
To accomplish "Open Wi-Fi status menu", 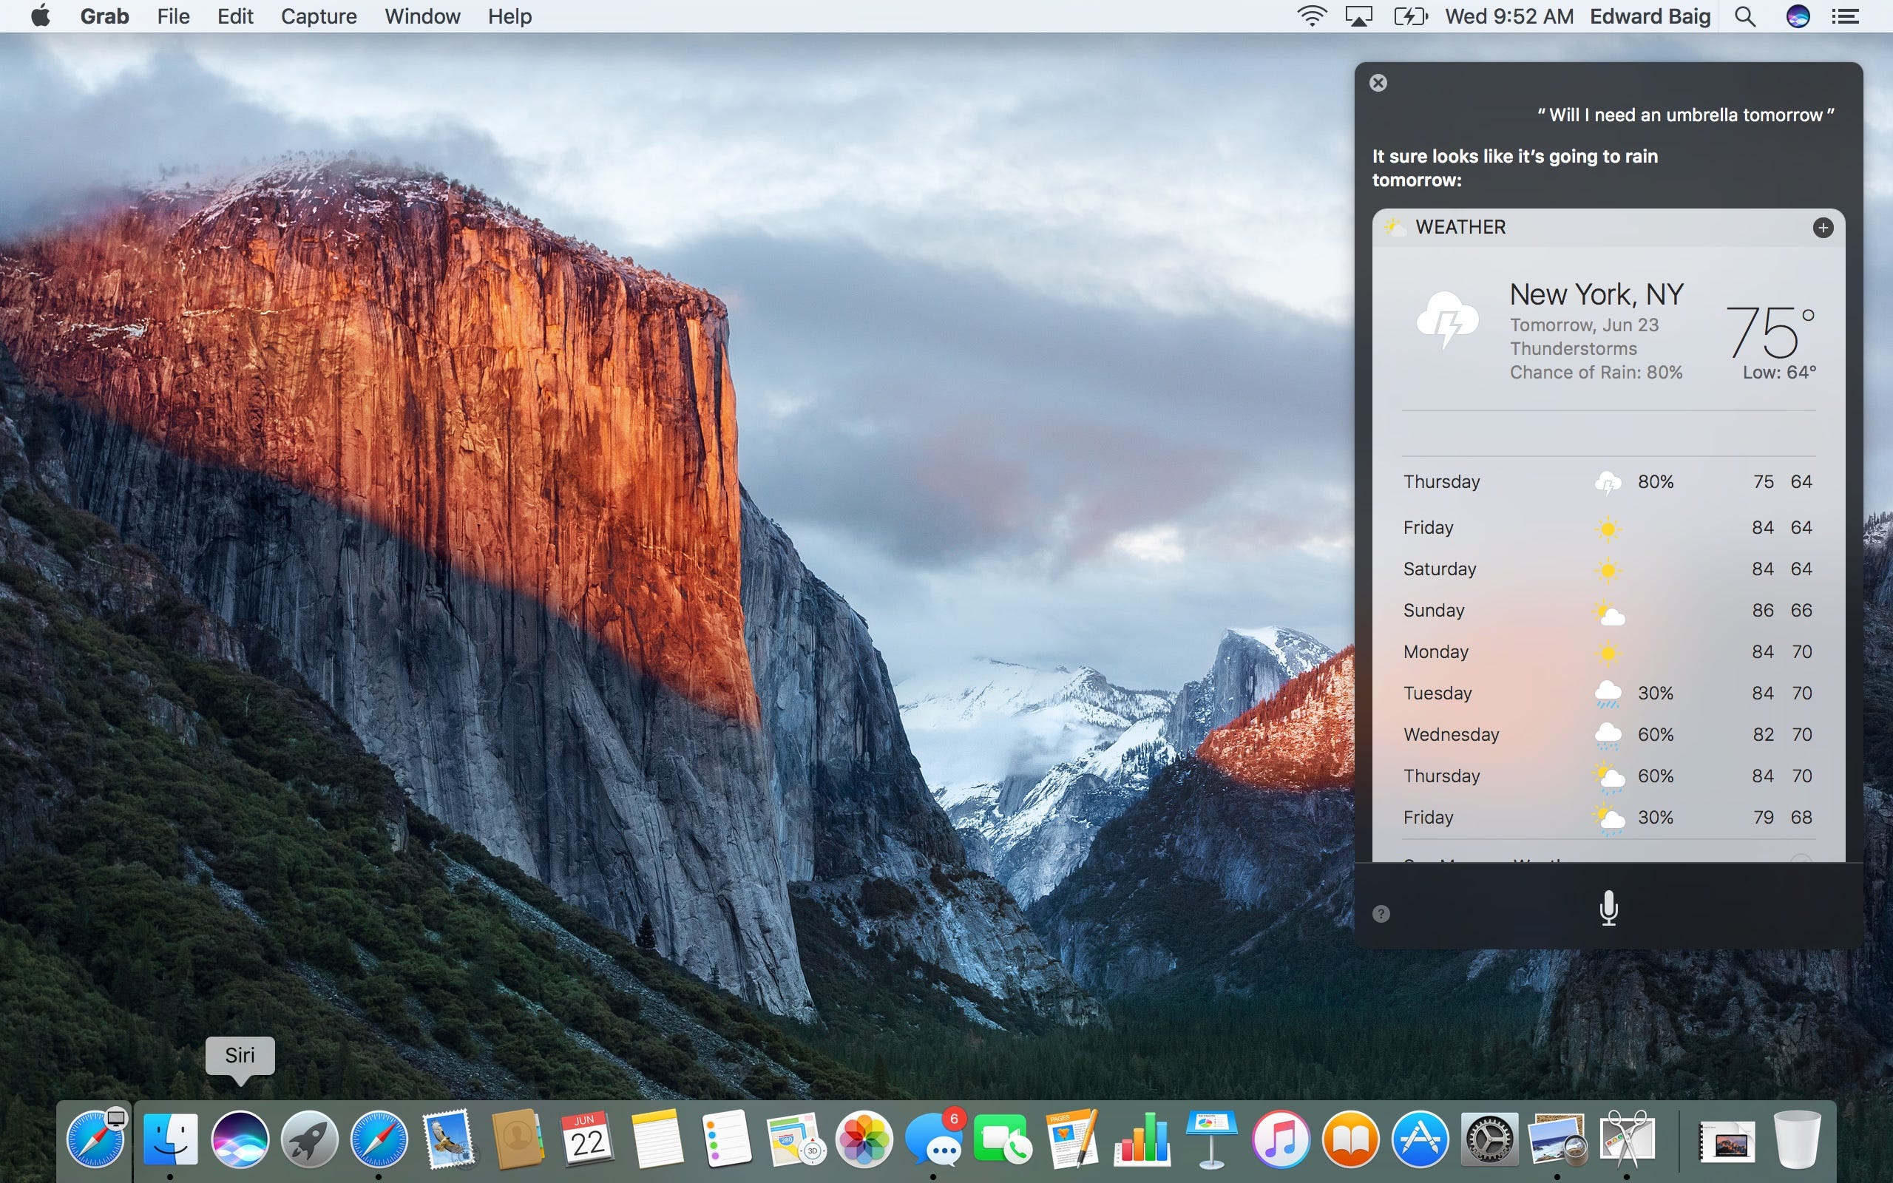I will coord(1311,16).
